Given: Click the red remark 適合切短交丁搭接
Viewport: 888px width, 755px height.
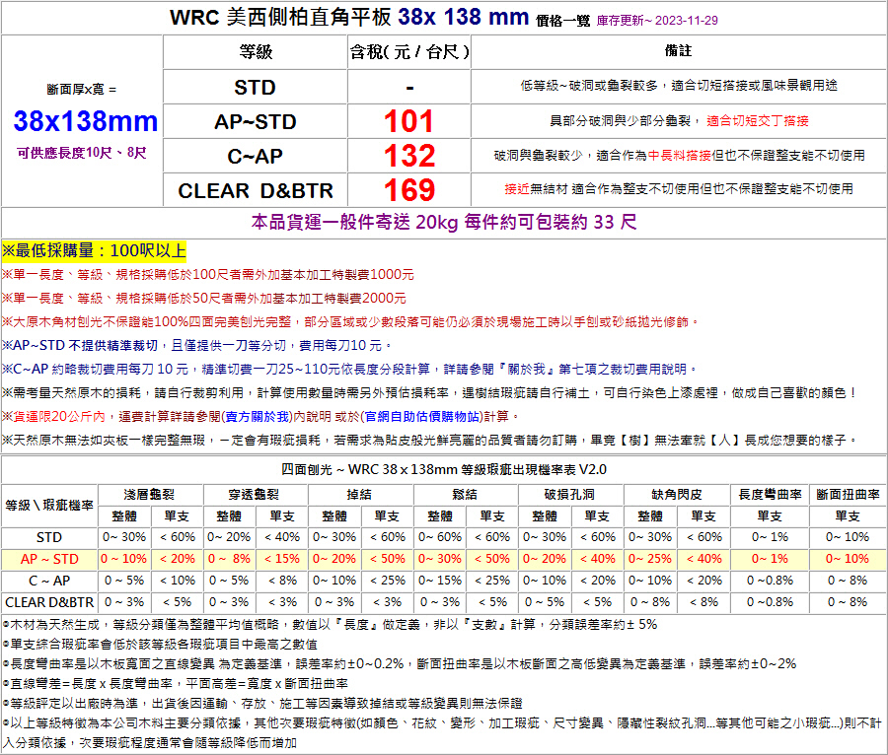Looking at the screenshot, I should [x=758, y=120].
